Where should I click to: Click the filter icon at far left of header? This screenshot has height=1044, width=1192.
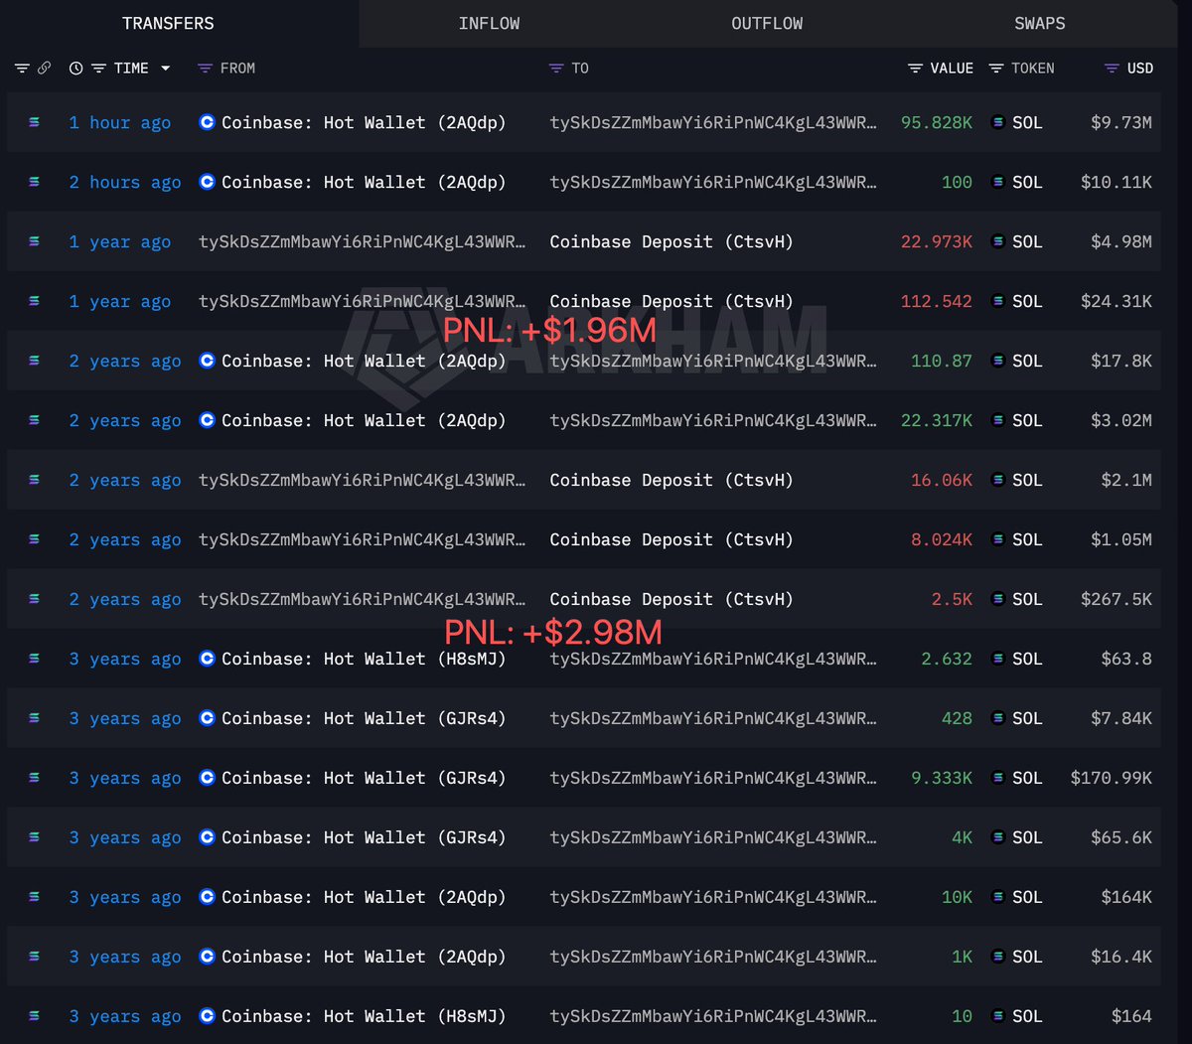coord(22,69)
